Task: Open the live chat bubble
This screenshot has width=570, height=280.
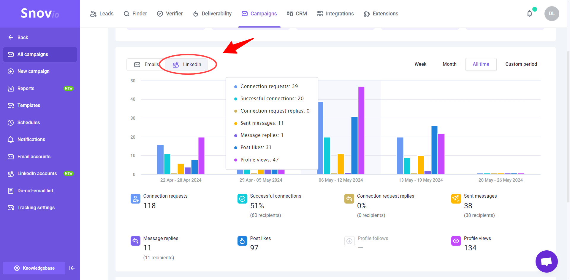Action: (x=547, y=261)
